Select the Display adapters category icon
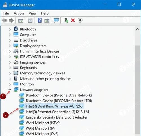The width and height of the screenshot is (141, 136). click(x=16, y=46)
